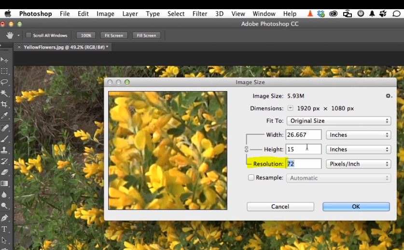
Task: Click the constrain proportions chain link icon
Action: pos(246,149)
